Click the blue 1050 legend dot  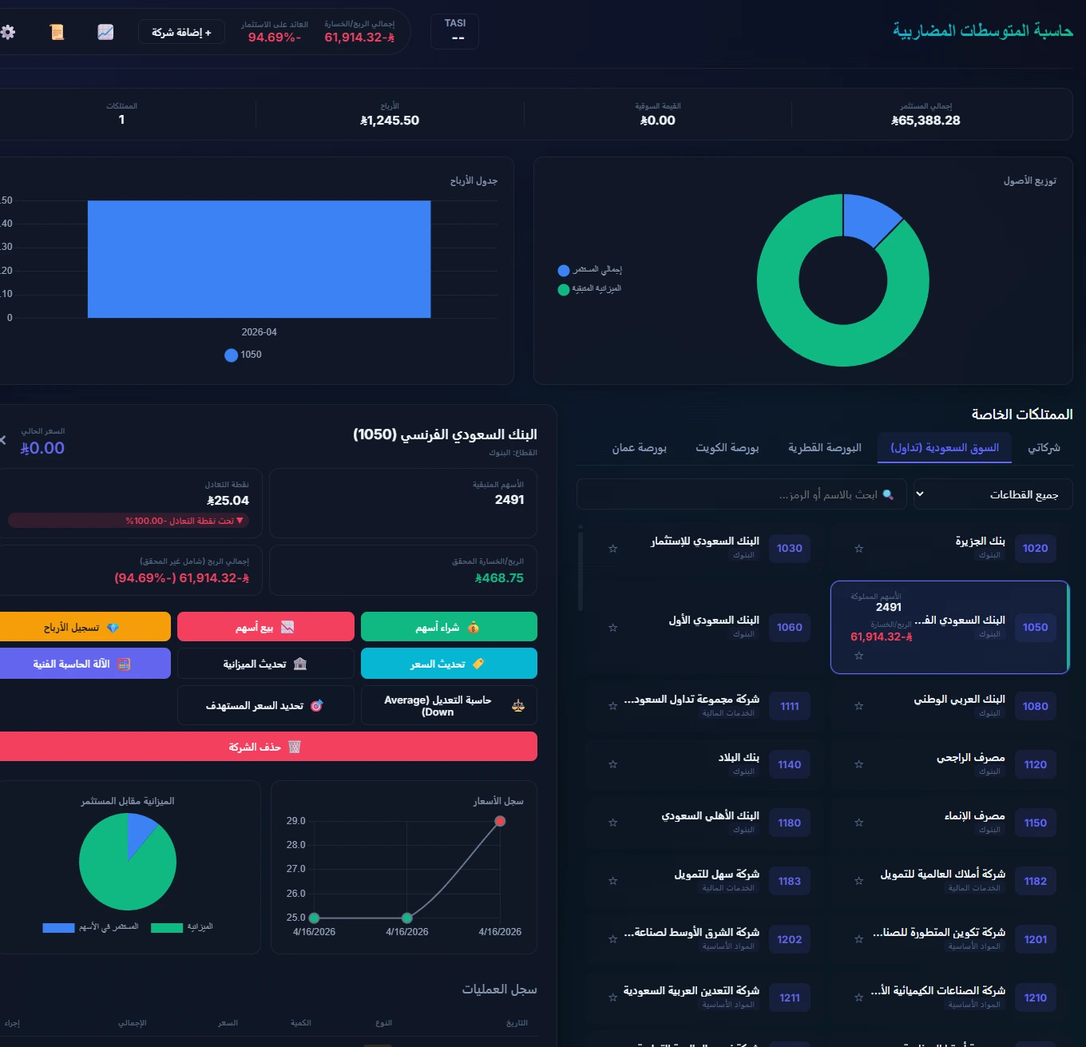click(x=231, y=355)
